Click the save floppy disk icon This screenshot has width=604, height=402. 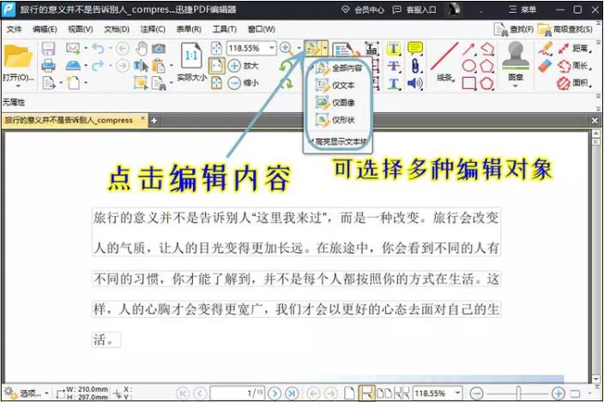(48, 49)
